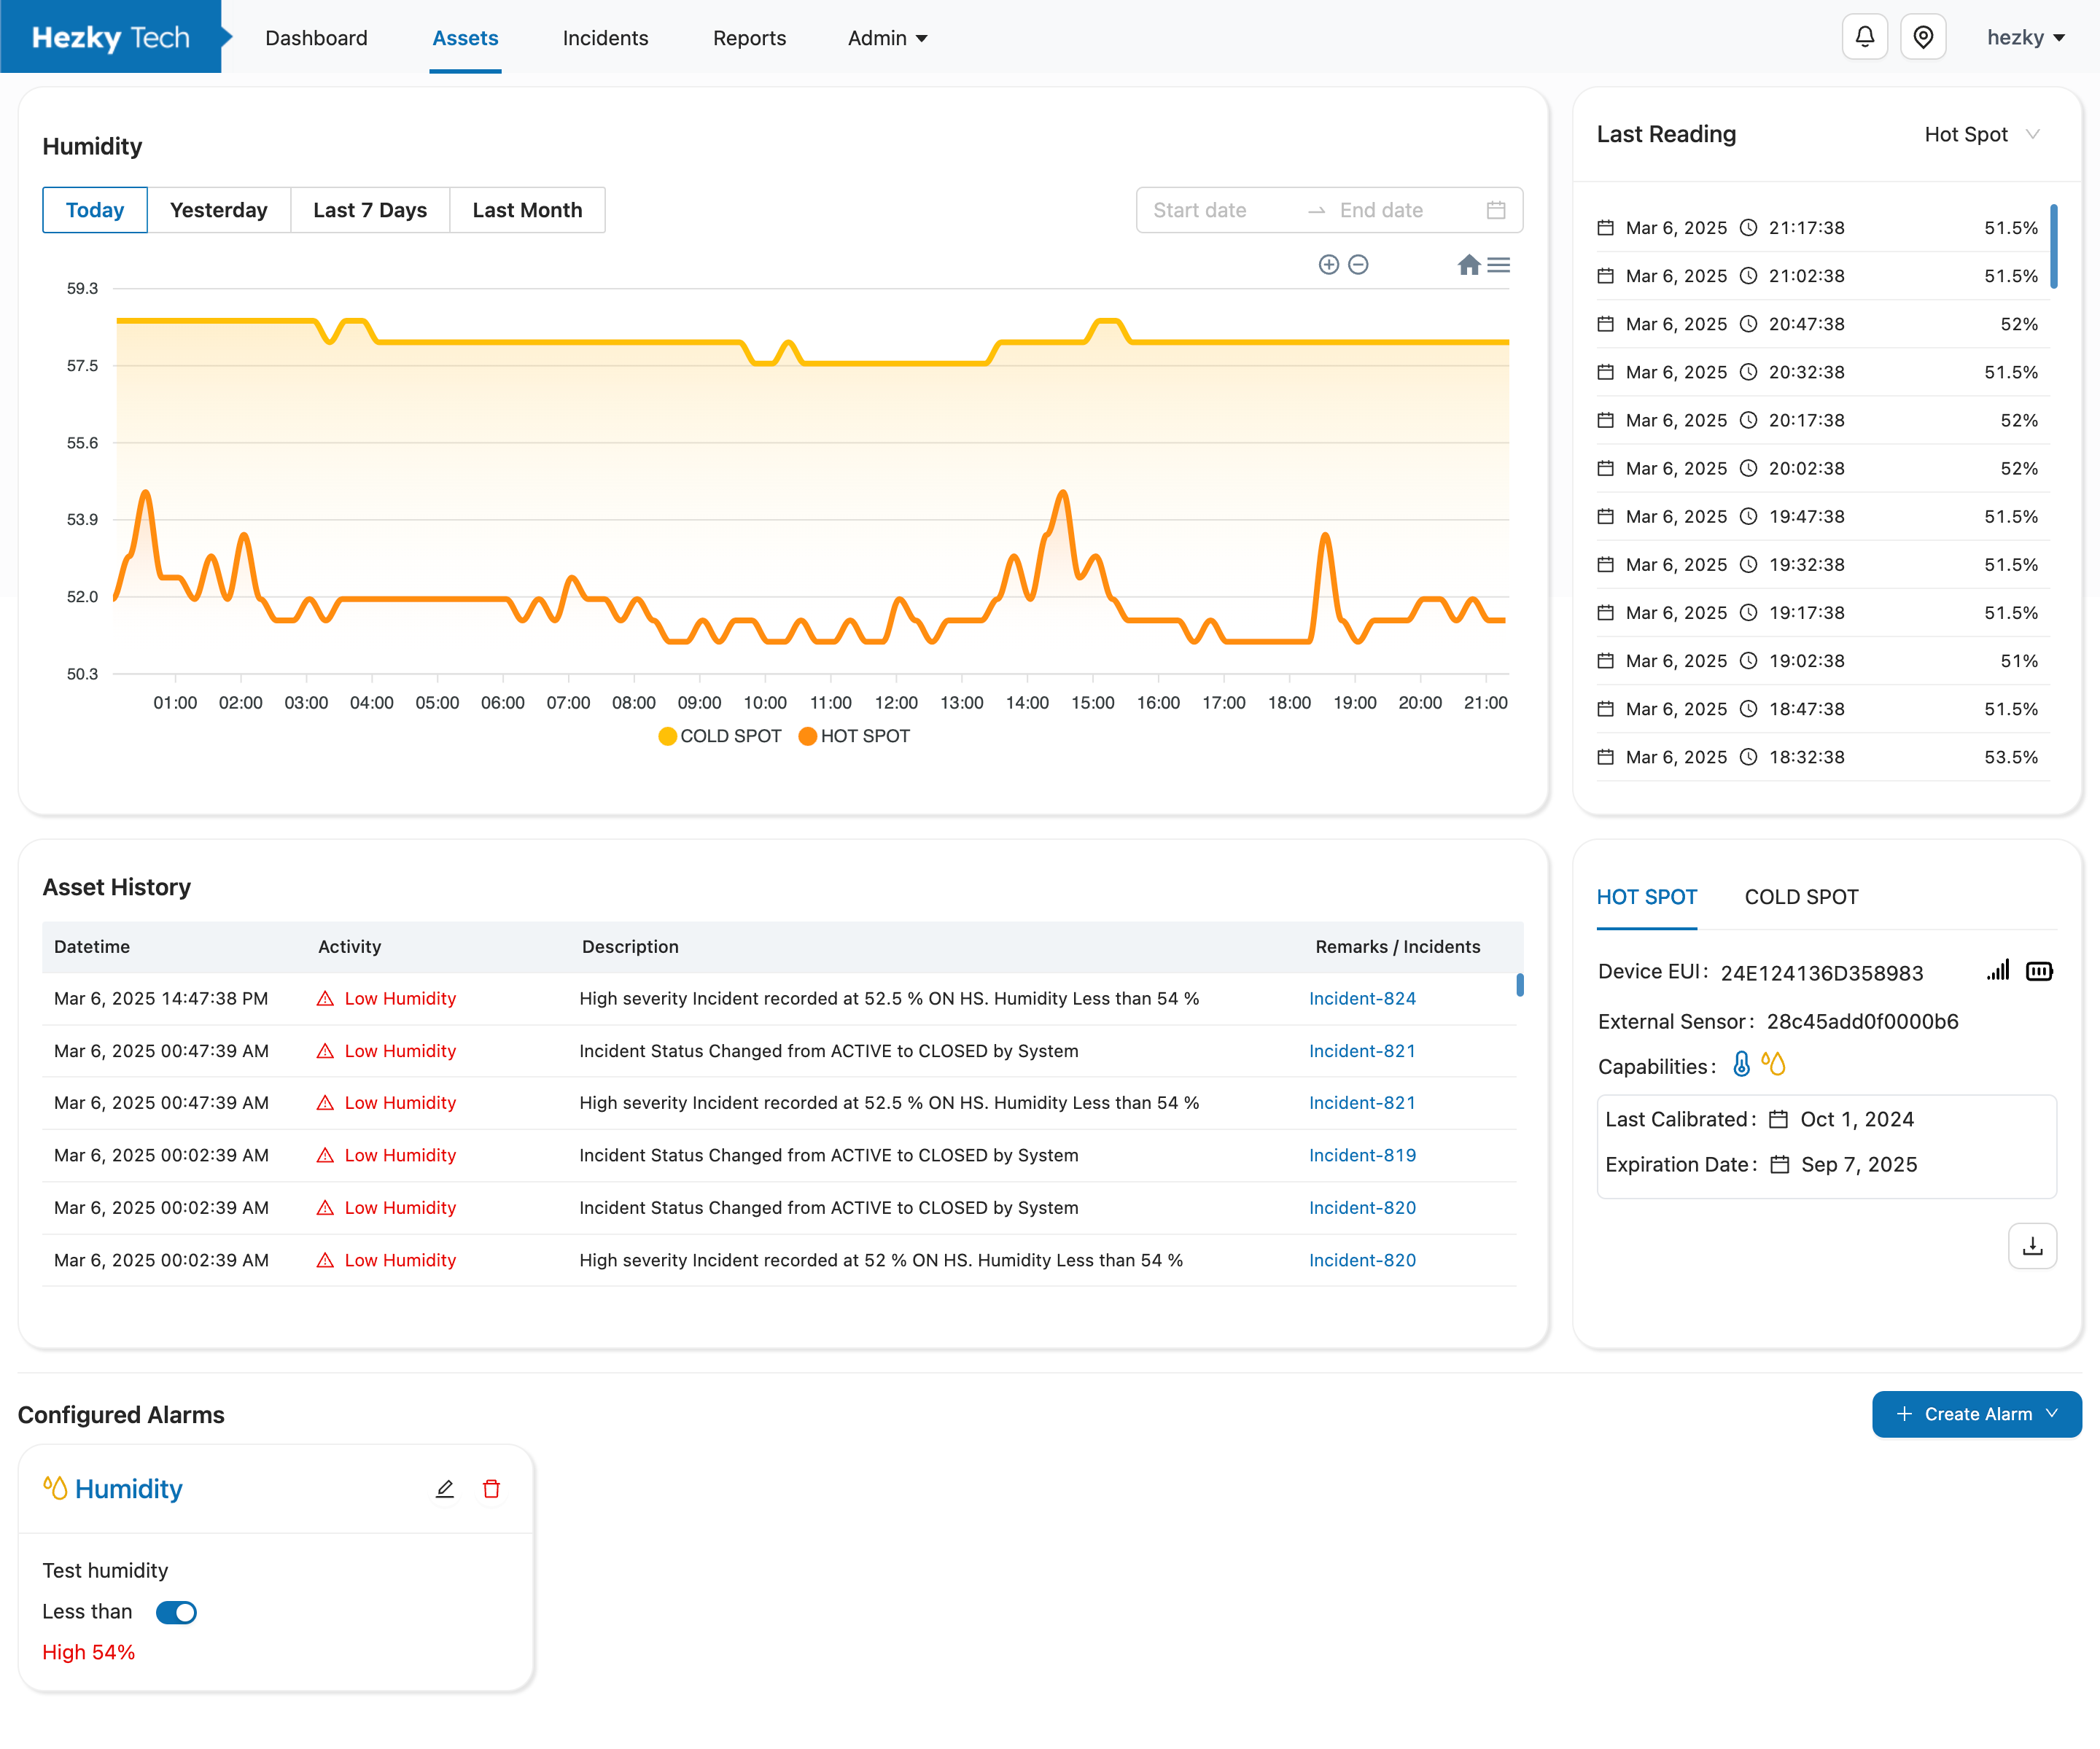Edit the Humidity alarm with pencil icon
The width and height of the screenshot is (2100, 1749).
click(x=445, y=1489)
